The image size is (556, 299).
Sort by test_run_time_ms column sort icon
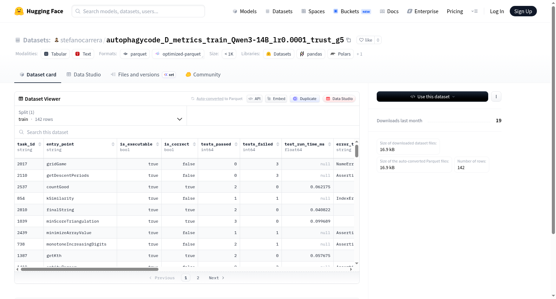click(329, 144)
